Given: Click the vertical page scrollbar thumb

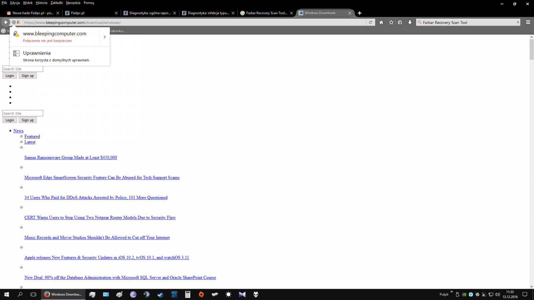Looking at the screenshot, I should [531, 49].
